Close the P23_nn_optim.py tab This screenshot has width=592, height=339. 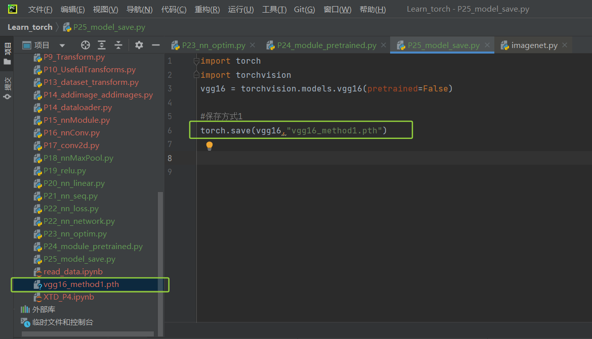point(252,45)
